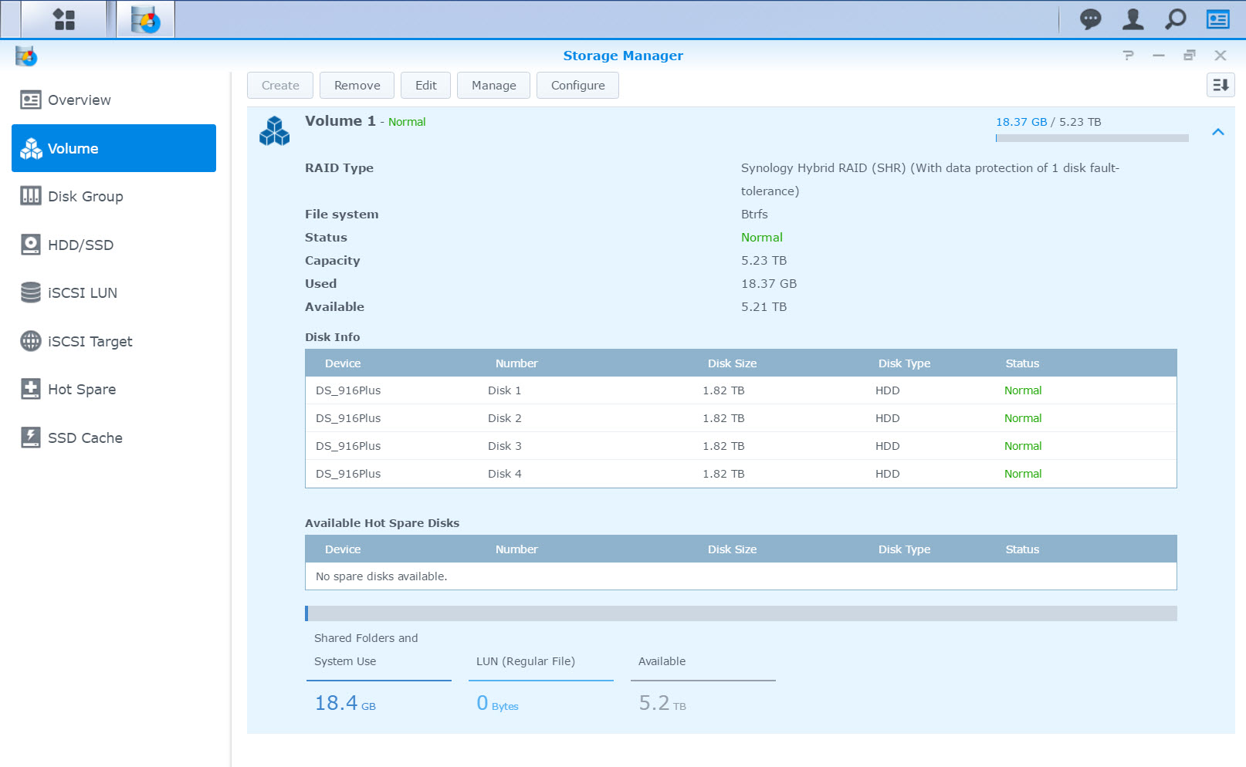
Task: Click the HDD/SSD sidebar icon
Action: 31,245
